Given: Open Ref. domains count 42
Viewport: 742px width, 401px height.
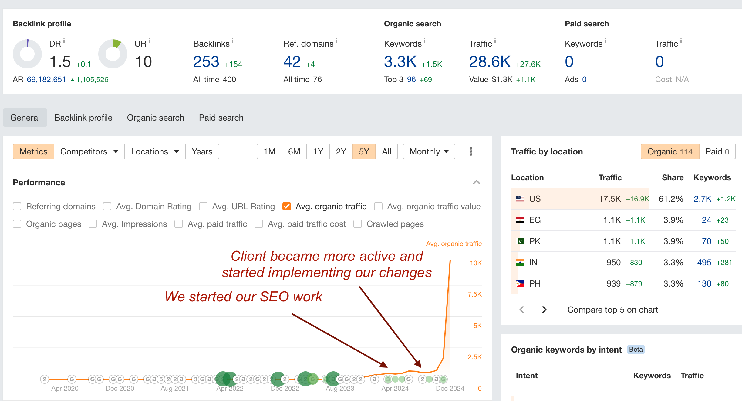Looking at the screenshot, I should click(x=292, y=62).
